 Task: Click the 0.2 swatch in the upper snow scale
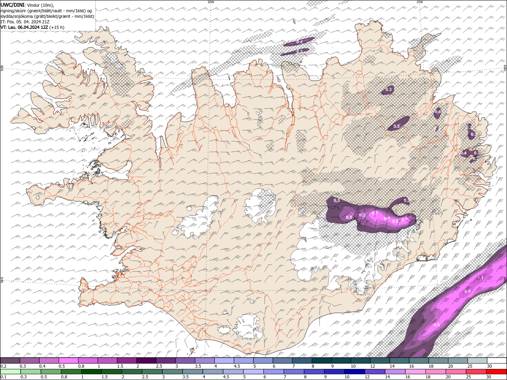coord(10,361)
